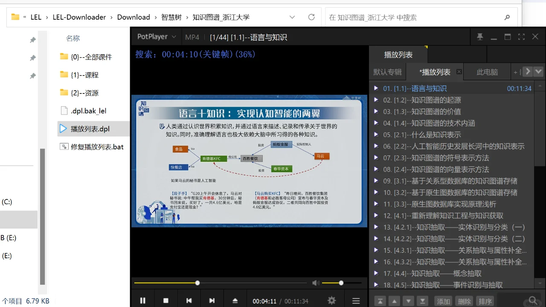This screenshot has height=307, width=546.
Task: Pause playback in PotPlayer
Action: click(143, 301)
